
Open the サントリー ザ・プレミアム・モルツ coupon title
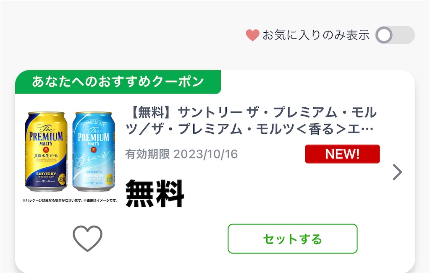tap(251, 120)
